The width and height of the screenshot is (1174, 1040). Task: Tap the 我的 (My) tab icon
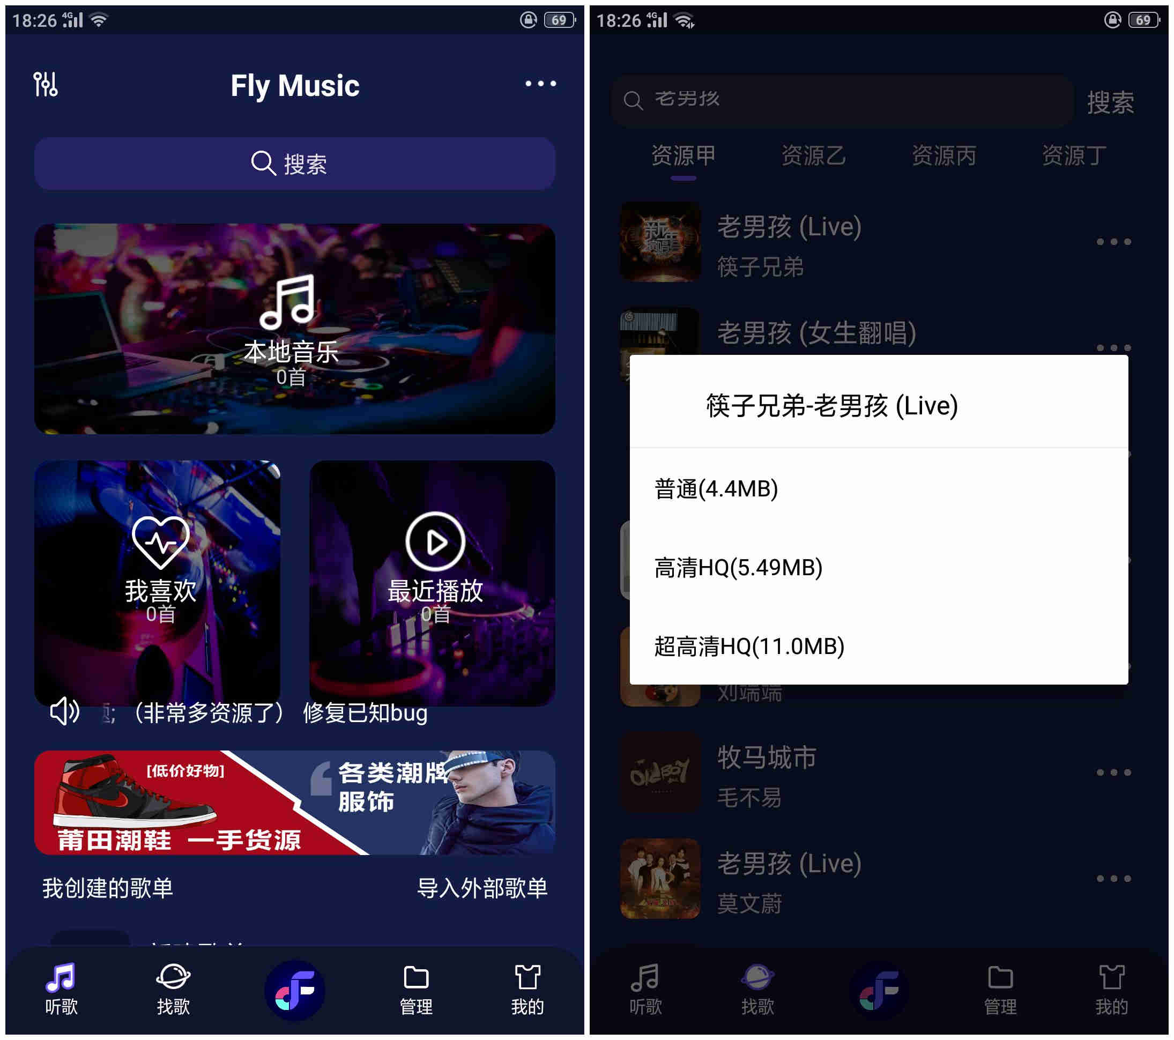tap(539, 996)
